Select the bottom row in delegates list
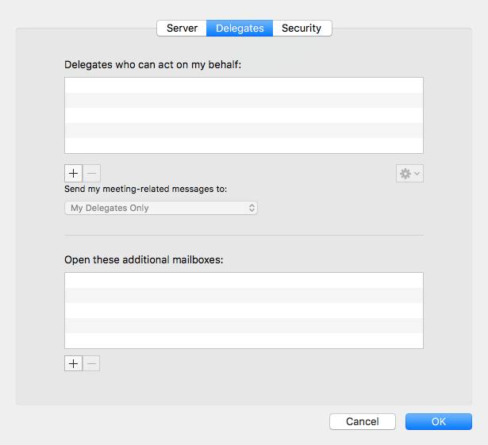488x445 pixels. tap(244, 146)
